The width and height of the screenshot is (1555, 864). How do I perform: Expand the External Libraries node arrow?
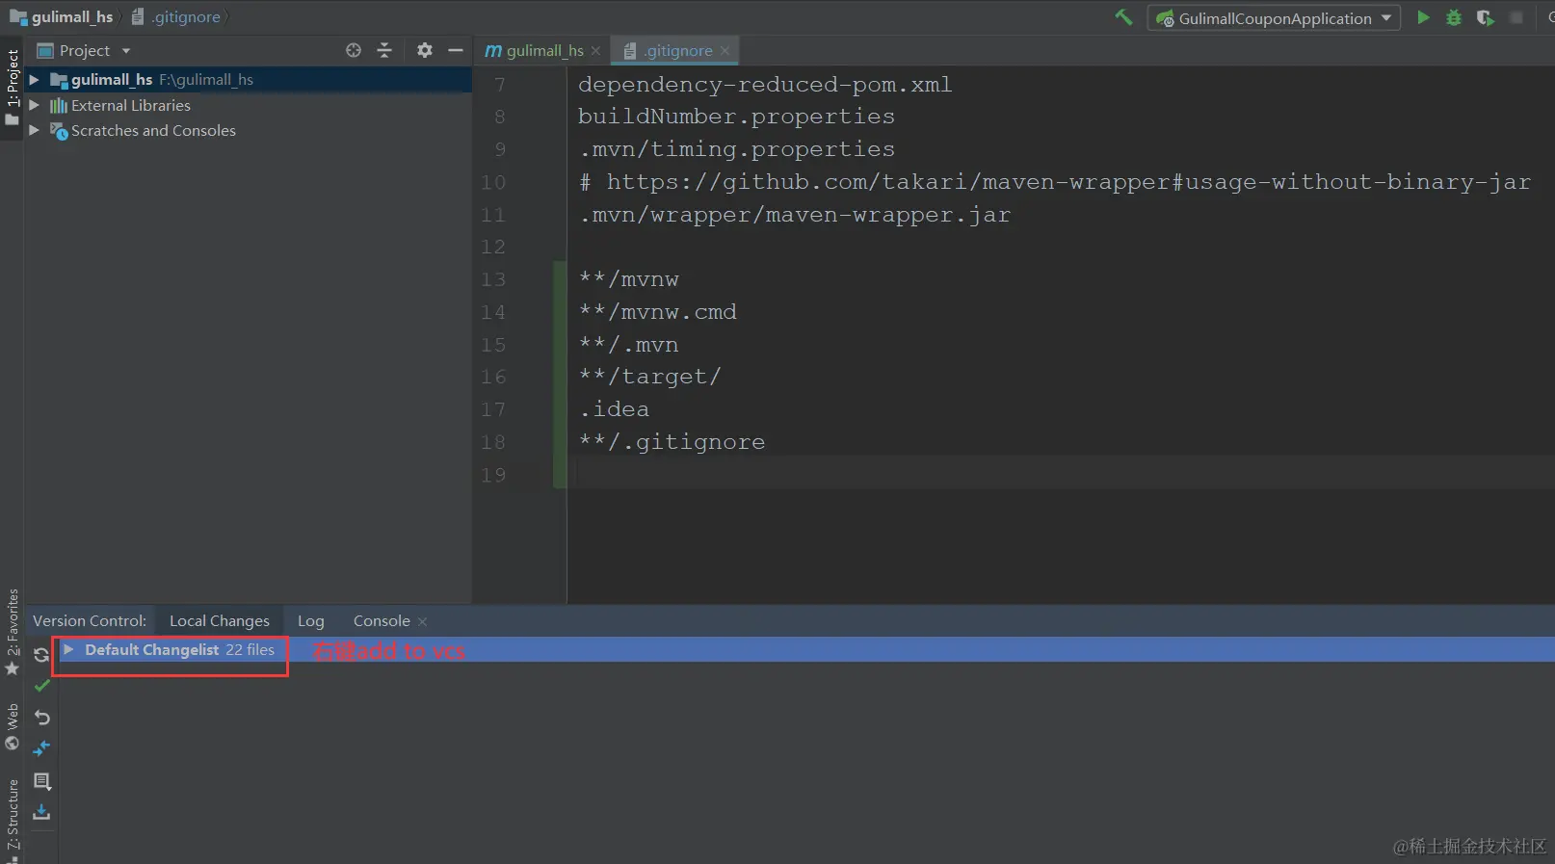coord(35,105)
